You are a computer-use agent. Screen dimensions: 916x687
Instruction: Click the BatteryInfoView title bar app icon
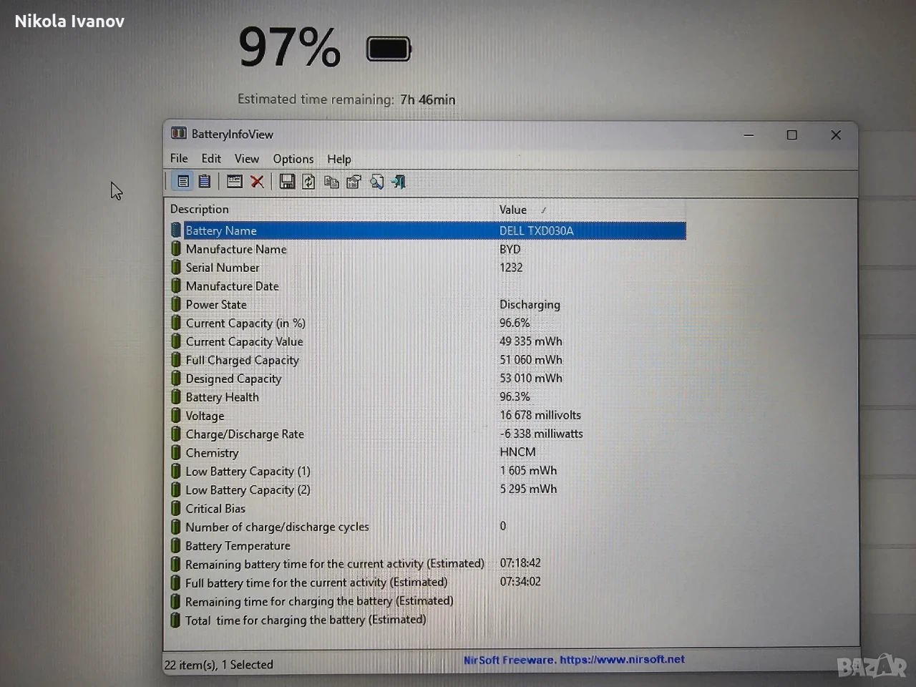pyautogui.click(x=178, y=133)
